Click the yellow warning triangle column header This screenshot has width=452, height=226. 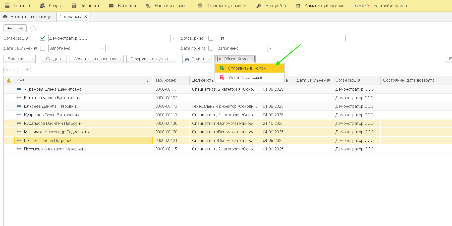[x=9, y=80]
